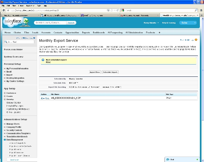Open the Reports tab
Screen dimensions: 204x162
86,33
